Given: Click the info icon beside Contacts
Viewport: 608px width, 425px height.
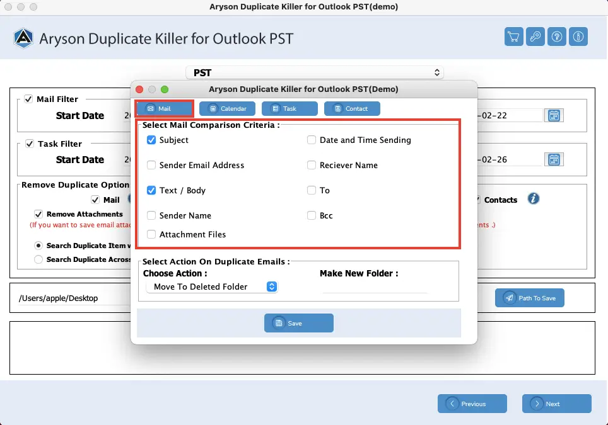Looking at the screenshot, I should click(x=533, y=198).
